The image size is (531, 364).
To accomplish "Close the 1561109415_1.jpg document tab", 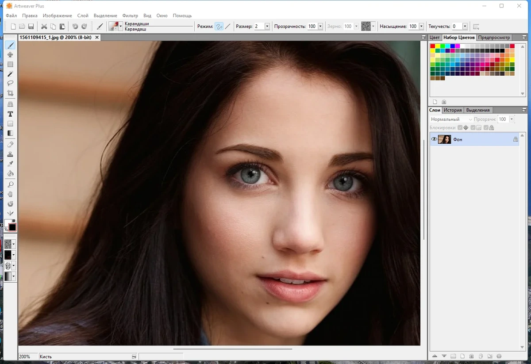I will (97, 38).
